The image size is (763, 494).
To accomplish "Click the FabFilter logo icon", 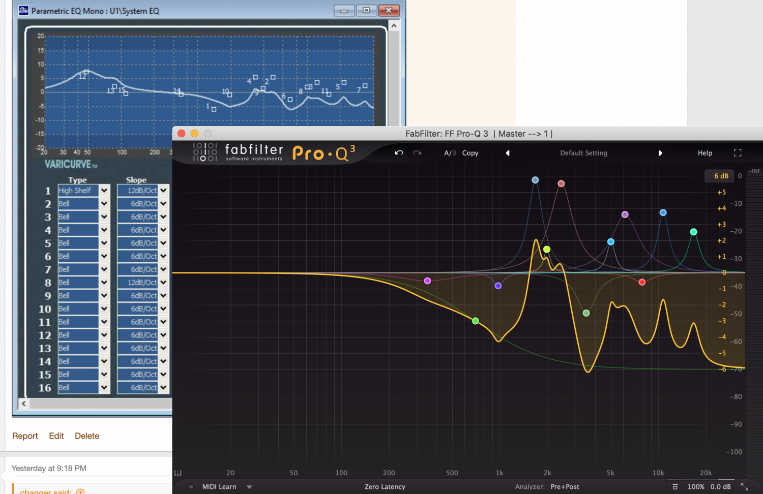I will click(205, 152).
